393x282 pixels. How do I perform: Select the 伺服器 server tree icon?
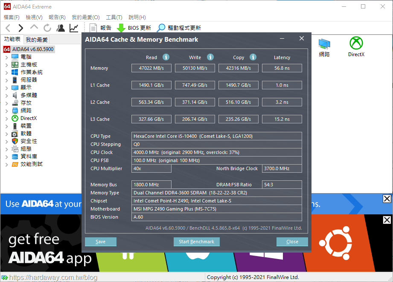(15, 80)
